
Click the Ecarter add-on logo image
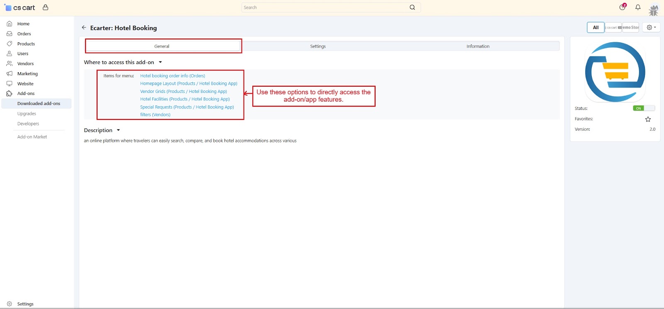[615, 72]
